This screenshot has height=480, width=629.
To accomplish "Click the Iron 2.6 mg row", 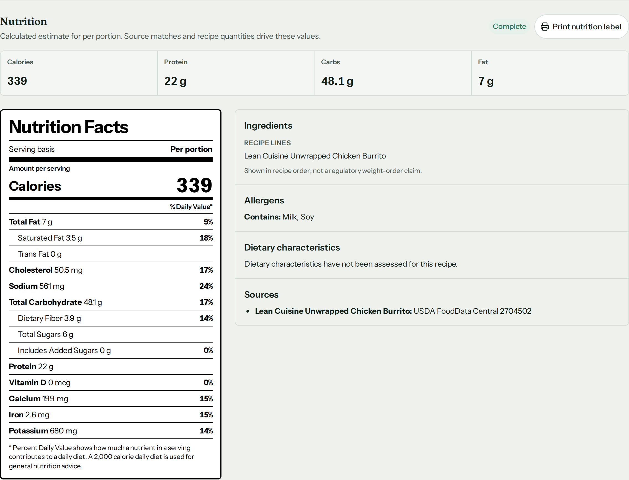I will 111,414.
